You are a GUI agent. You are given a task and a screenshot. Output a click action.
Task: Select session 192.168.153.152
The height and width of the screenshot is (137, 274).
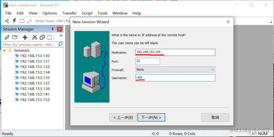[35, 100]
